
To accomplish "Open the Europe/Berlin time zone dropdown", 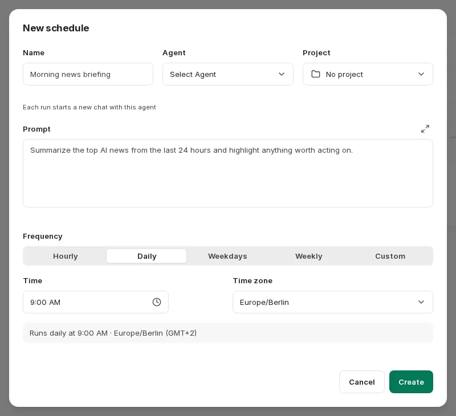I will point(333,302).
